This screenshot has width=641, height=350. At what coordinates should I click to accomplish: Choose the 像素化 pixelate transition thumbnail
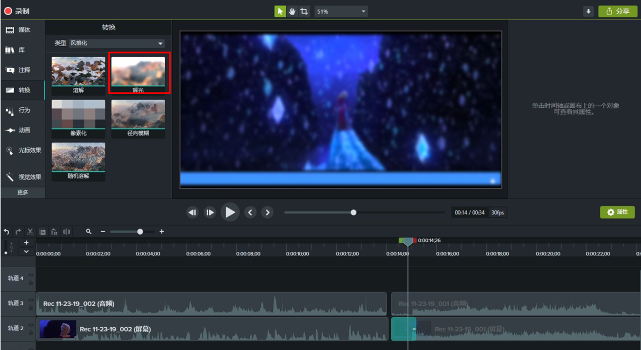[x=78, y=119]
